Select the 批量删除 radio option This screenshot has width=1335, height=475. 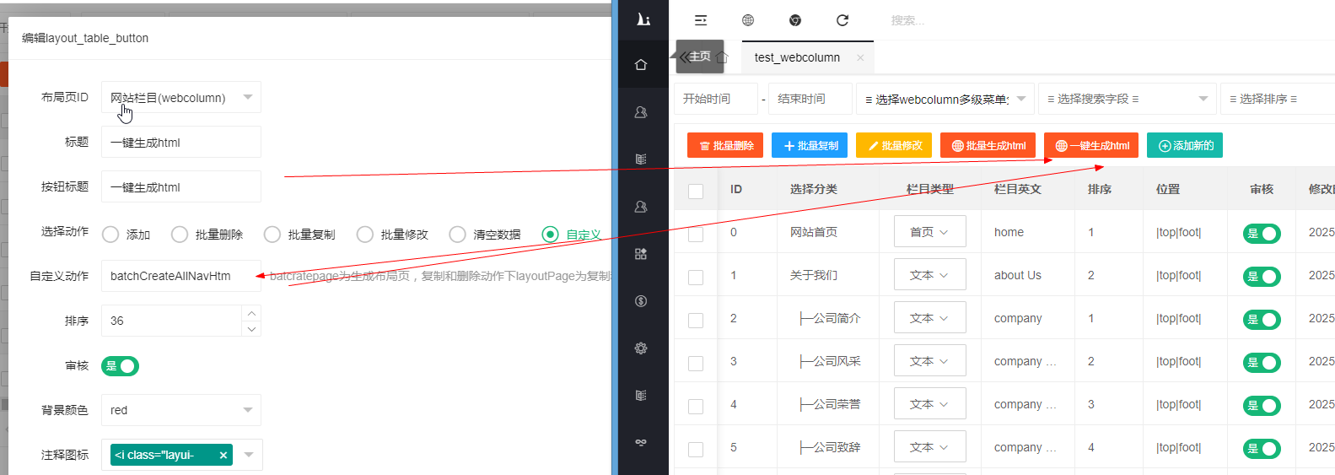pyautogui.click(x=180, y=235)
